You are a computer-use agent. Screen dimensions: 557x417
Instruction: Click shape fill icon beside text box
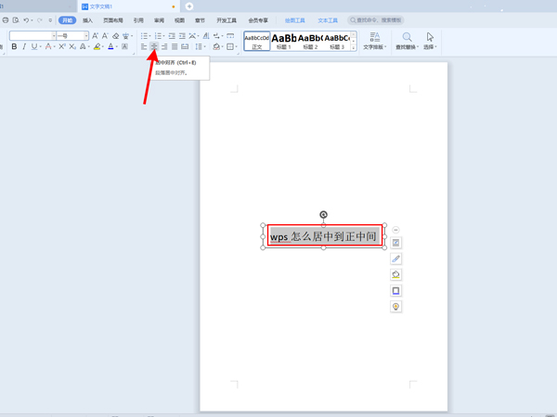point(396,274)
